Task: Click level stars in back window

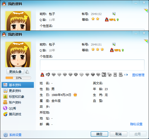Action: [95, 19]
